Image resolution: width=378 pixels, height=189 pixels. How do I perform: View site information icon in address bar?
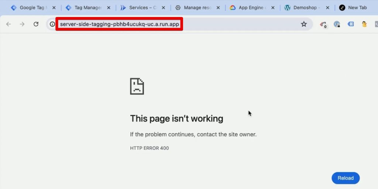coord(52,24)
